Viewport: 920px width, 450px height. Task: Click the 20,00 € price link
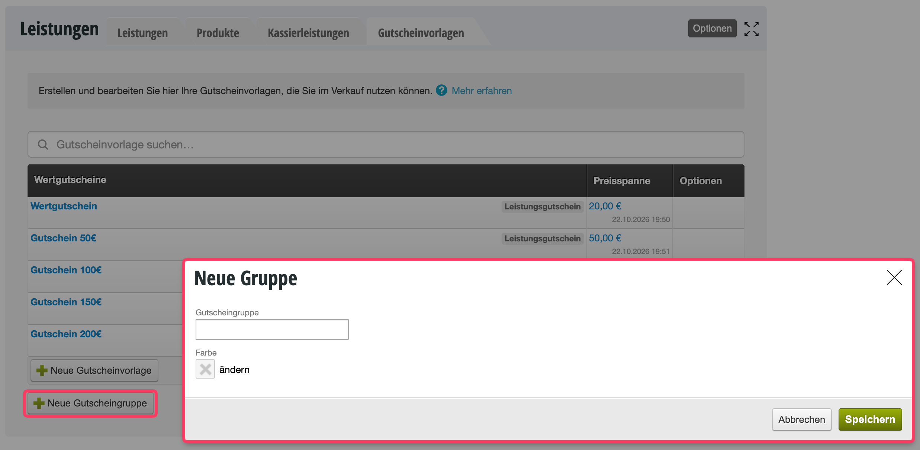pos(605,206)
